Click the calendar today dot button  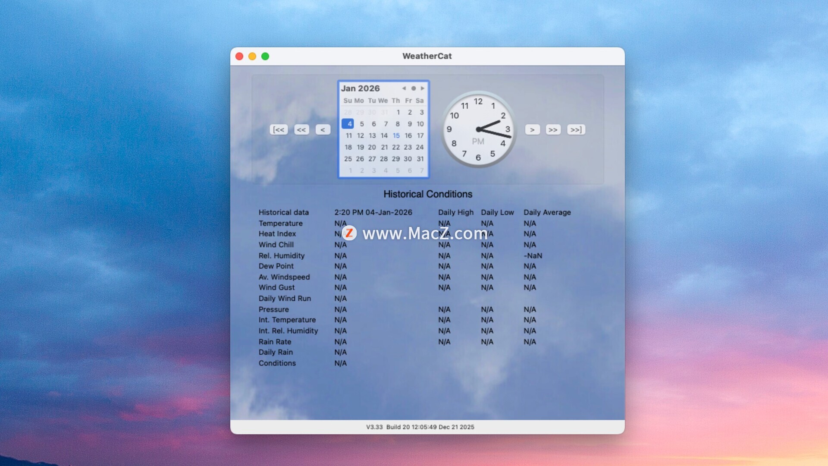tap(413, 88)
